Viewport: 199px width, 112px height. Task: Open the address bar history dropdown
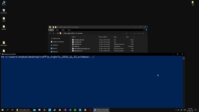[x=123, y=33]
